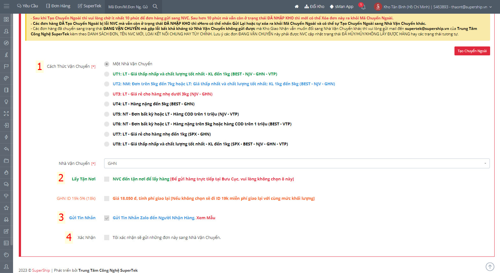The width and height of the screenshot is (500, 273).
Task: Click the star sidebar icon
Action: 6,208
